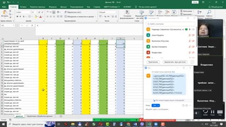Switch to Excel in the taskbar
The width and height of the screenshot is (226, 127).
pos(149,124)
